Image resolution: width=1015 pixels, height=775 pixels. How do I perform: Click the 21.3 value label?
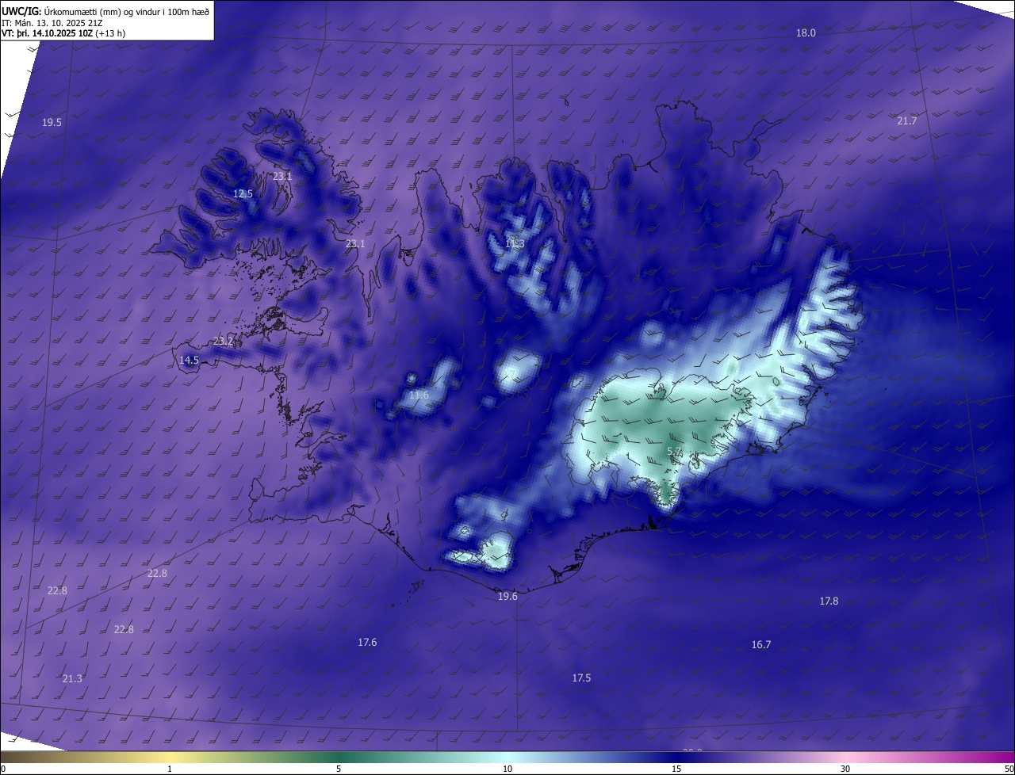click(x=72, y=678)
